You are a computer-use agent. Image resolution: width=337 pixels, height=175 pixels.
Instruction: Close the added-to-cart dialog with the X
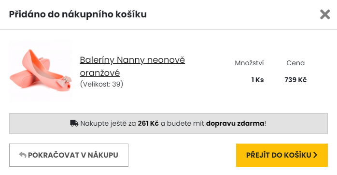325,15
